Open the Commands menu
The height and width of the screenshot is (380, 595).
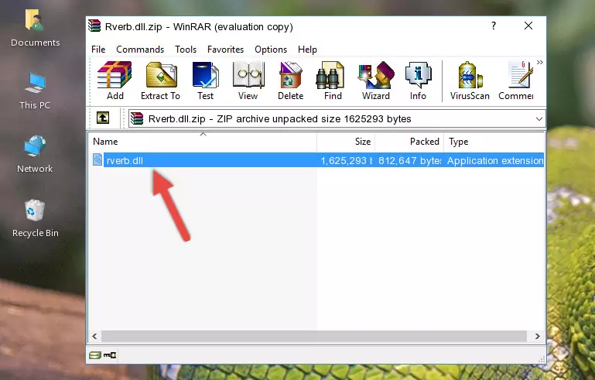tap(140, 50)
